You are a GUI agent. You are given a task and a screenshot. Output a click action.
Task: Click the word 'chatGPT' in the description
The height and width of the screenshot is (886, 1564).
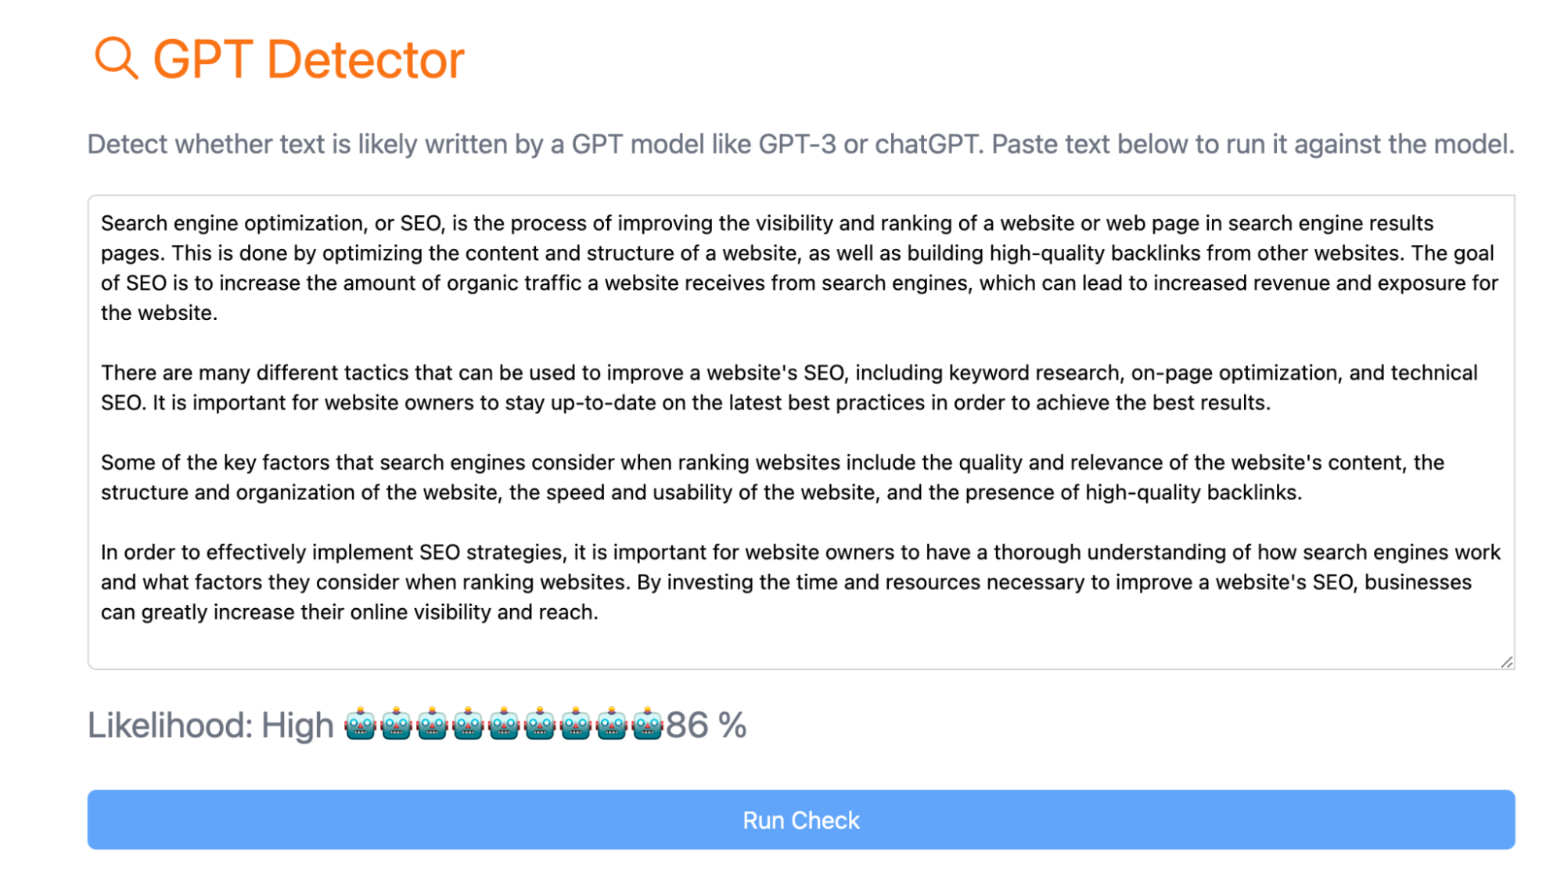[x=926, y=145]
